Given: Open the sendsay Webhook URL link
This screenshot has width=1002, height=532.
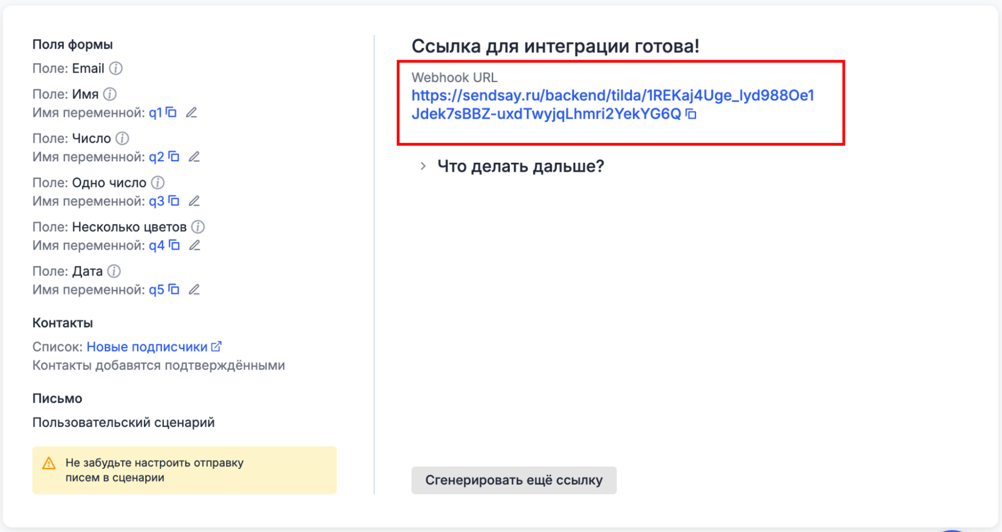Looking at the screenshot, I should pyautogui.click(x=613, y=104).
